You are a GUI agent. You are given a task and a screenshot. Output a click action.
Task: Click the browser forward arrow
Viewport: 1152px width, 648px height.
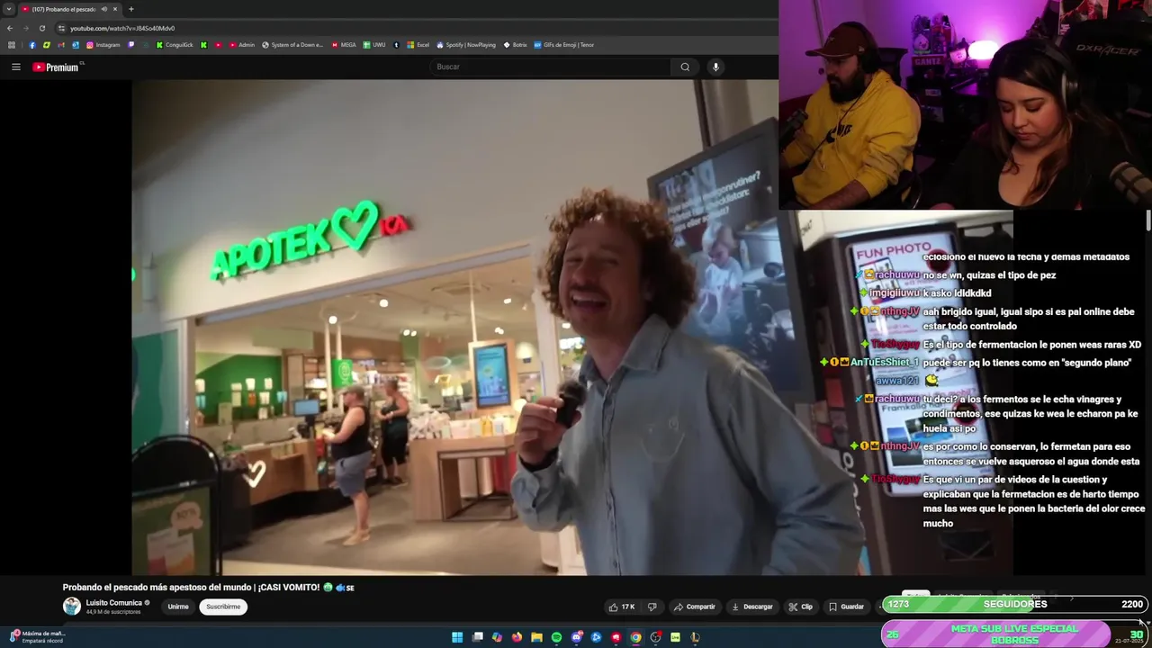pyautogui.click(x=25, y=28)
